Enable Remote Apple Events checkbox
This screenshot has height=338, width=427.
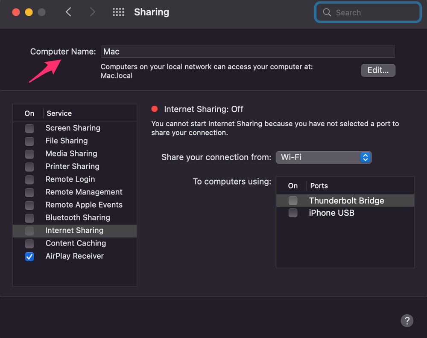29,205
